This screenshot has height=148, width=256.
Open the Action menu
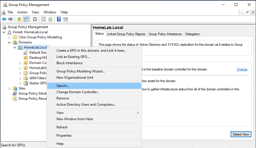[22, 12]
